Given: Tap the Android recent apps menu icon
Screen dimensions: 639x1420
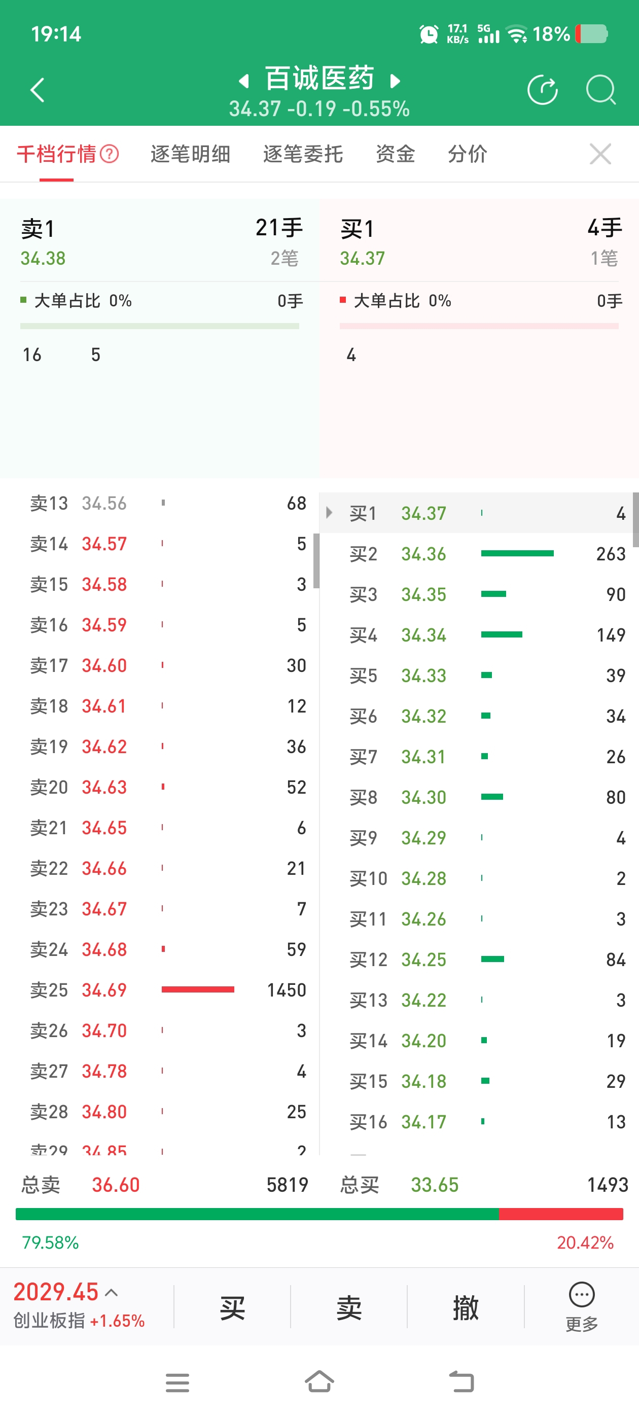Looking at the screenshot, I should tap(177, 1382).
